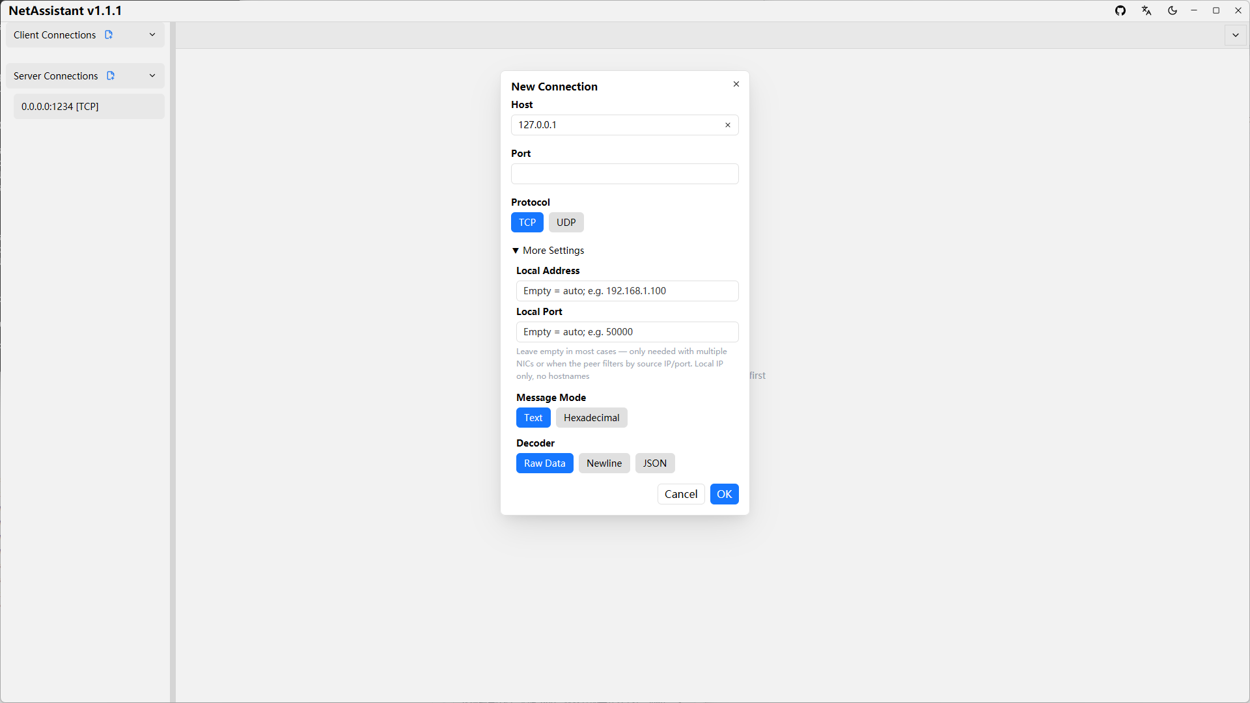The width and height of the screenshot is (1250, 703).
Task: Clear the Host field text
Action: 728,125
